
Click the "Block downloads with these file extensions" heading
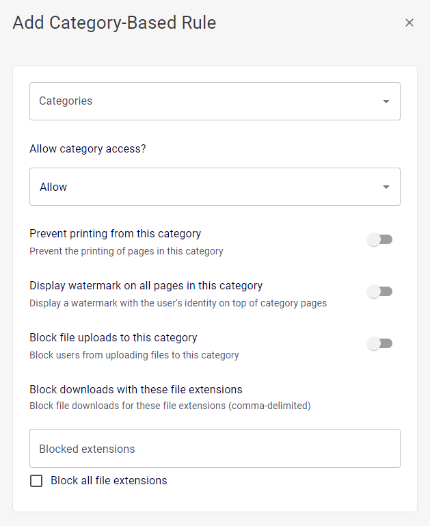(x=135, y=389)
